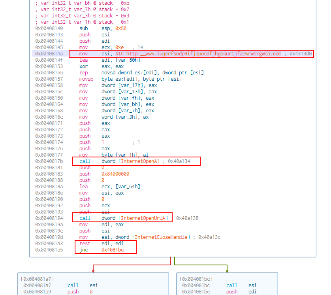Jump to the InternetOpenUrlA import reference
The height and width of the screenshot is (295, 331).
coord(144,218)
